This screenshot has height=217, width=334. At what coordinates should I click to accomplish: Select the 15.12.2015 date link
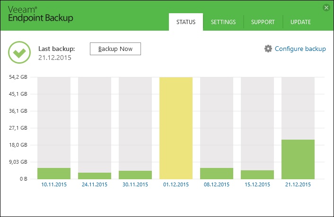(x=257, y=184)
